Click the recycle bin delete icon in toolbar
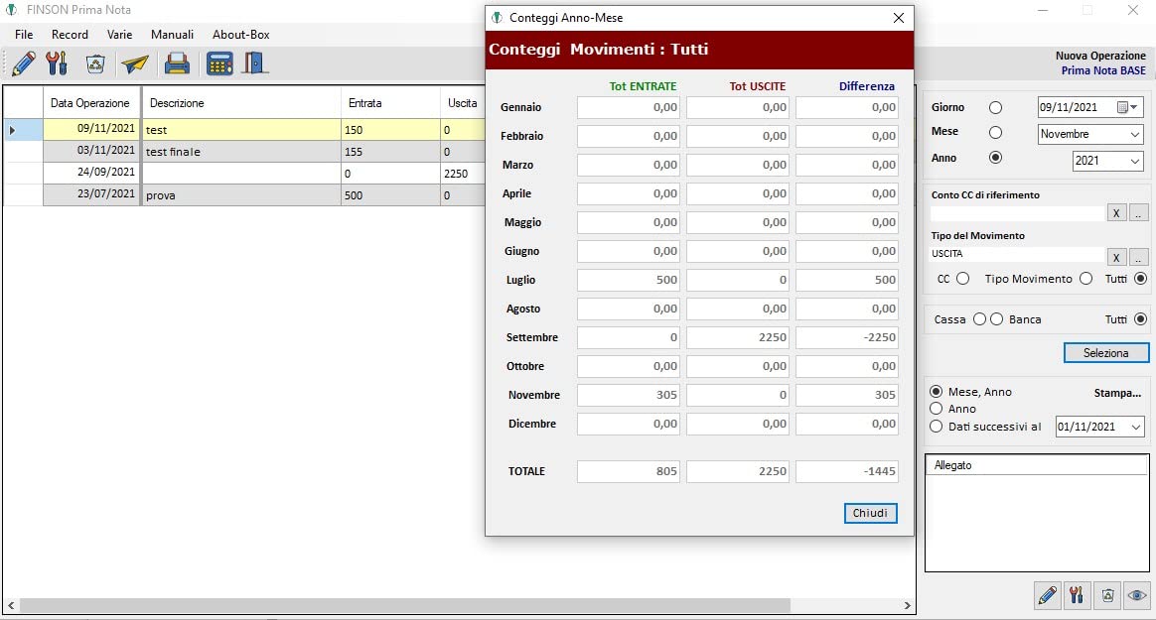 [95, 64]
